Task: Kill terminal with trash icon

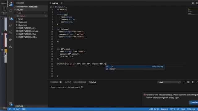Action: tap(192, 82)
